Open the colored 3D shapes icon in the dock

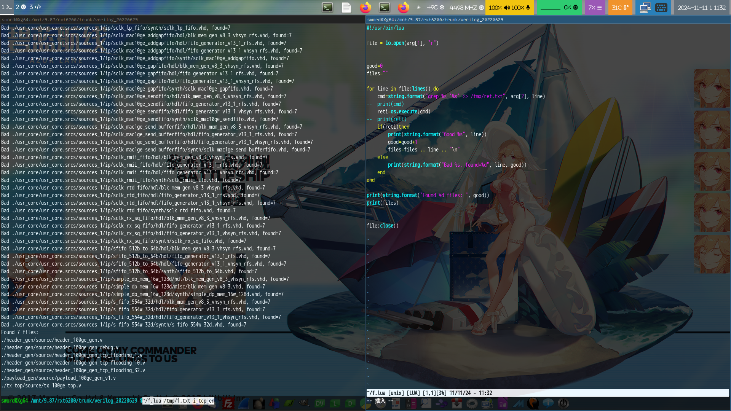[x=274, y=403]
